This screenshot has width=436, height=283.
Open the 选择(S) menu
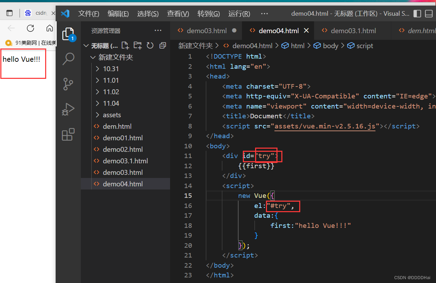[x=148, y=14]
